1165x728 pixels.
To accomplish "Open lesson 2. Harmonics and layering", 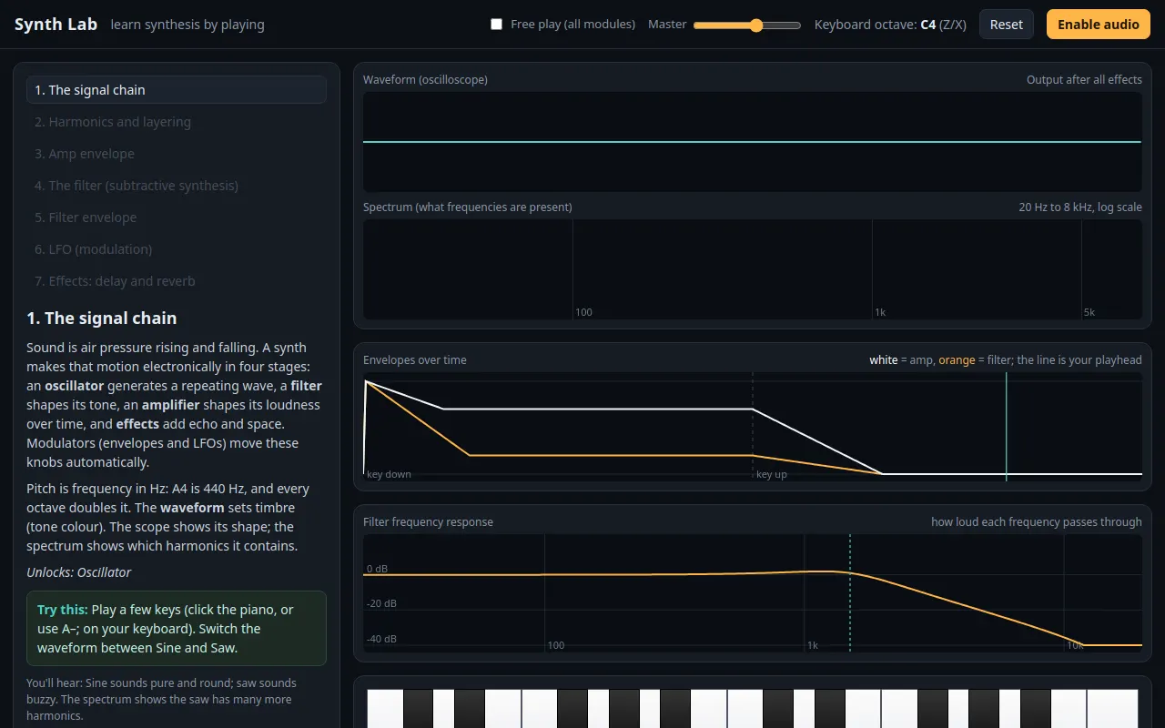I will coord(177,122).
